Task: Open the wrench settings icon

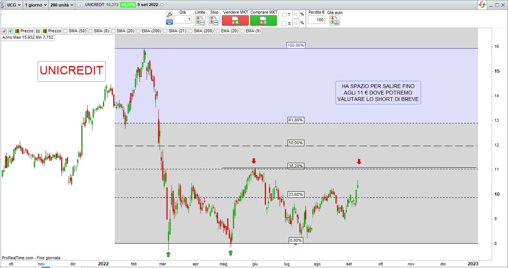Action: (x=169, y=14)
